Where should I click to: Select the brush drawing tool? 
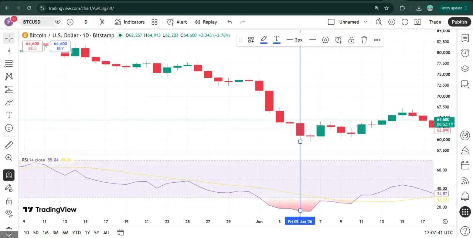tap(9, 102)
